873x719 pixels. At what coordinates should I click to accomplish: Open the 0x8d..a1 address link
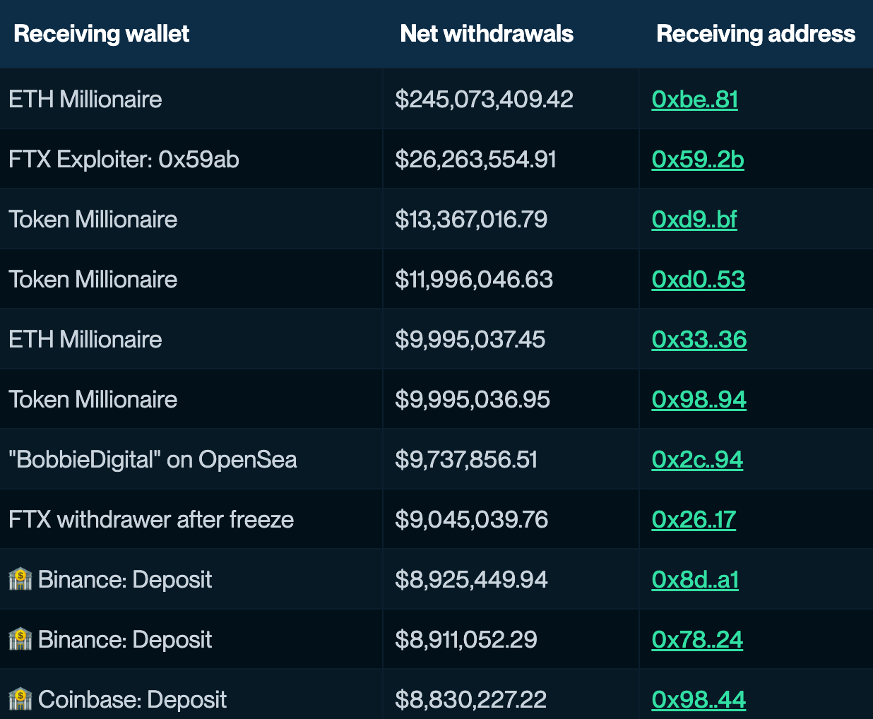tap(695, 580)
